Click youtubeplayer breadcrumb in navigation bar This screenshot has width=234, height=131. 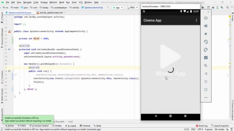coord(59,7)
